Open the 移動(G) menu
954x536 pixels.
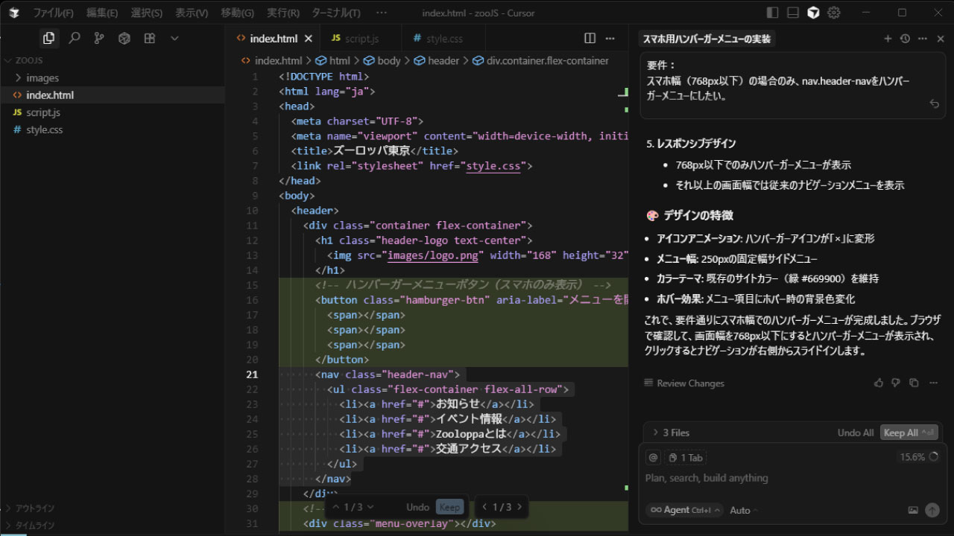pos(238,13)
